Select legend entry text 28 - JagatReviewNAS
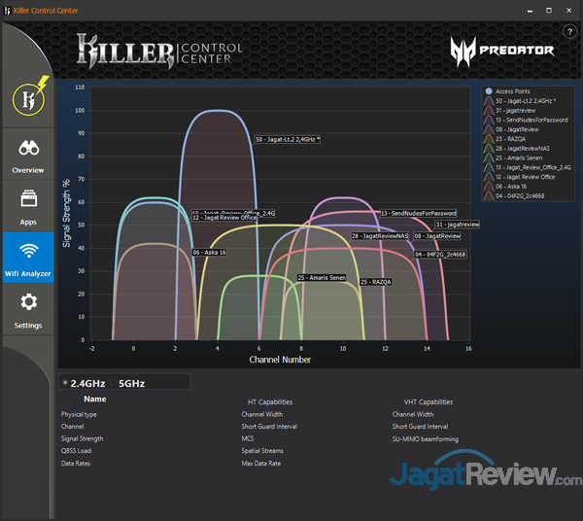The height and width of the screenshot is (521, 583). 523,149
